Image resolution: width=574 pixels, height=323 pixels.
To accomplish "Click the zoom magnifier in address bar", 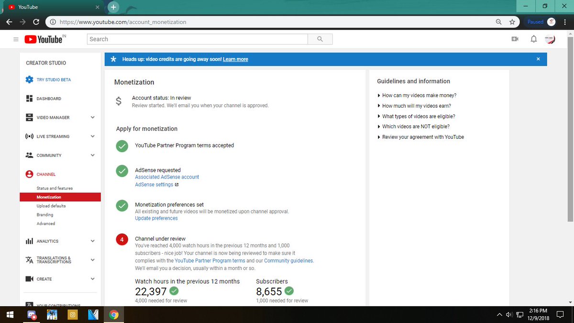I will (x=499, y=22).
